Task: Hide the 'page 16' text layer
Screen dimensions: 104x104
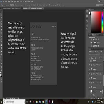Action: (x=89, y=78)
